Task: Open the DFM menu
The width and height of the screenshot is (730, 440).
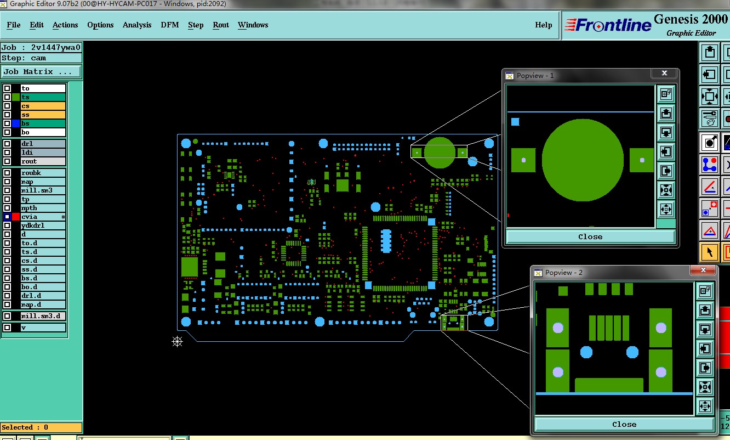Action: tap(170, 25)
